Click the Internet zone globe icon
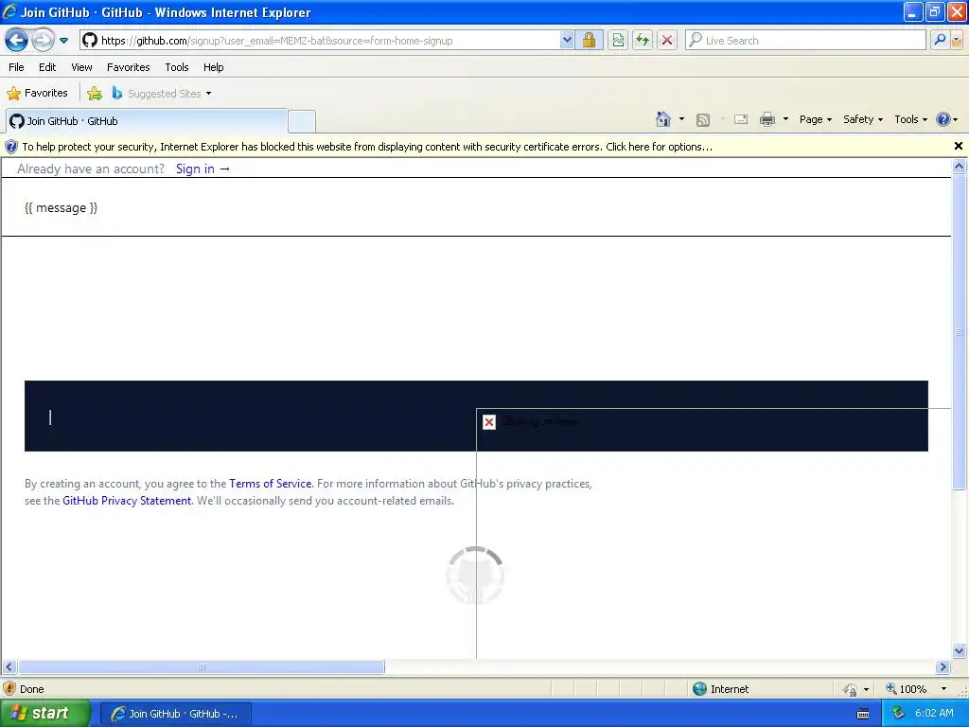The width and height of the screenshot is (969, 727). tap(699, 689)
